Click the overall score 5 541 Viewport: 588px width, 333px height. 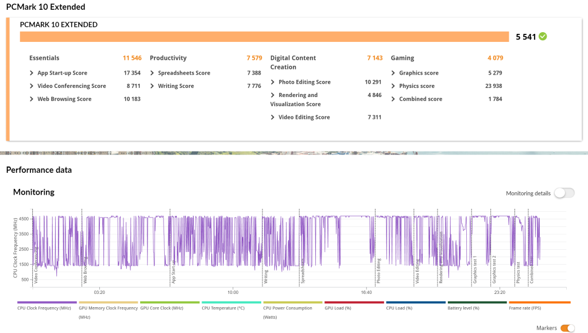tap(526, 37)
